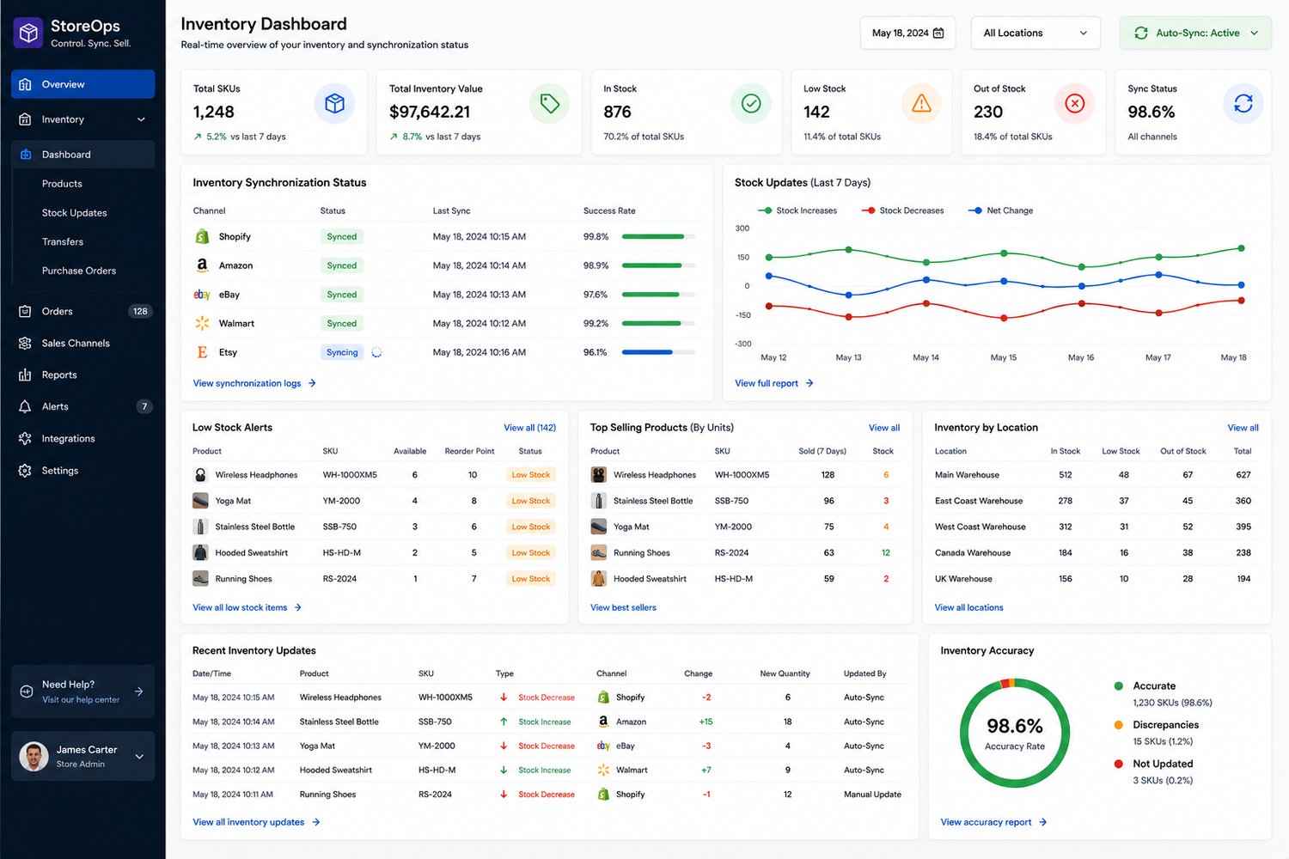Screen dimensions: 1289x859
Task: Click the Sales Channels sidebar icon
Action: (25, 343)
